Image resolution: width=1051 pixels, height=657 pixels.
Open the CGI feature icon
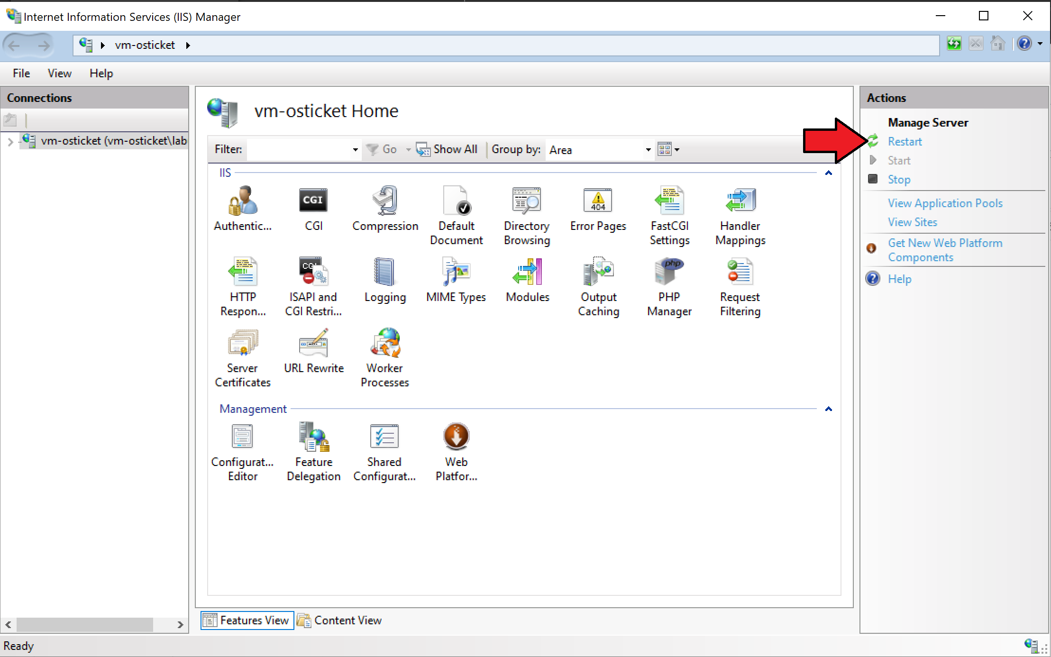[x=313, y=209]
